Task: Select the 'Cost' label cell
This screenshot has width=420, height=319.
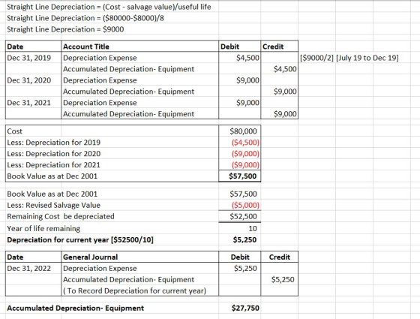Action: (x=15, y=131)
